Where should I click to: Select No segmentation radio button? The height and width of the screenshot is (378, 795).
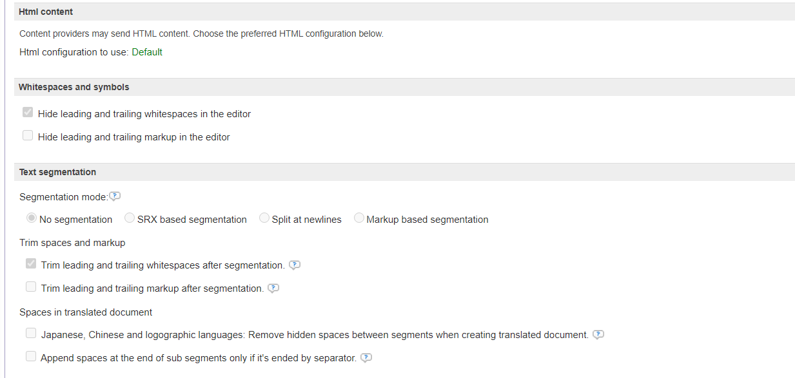[32, 219]
